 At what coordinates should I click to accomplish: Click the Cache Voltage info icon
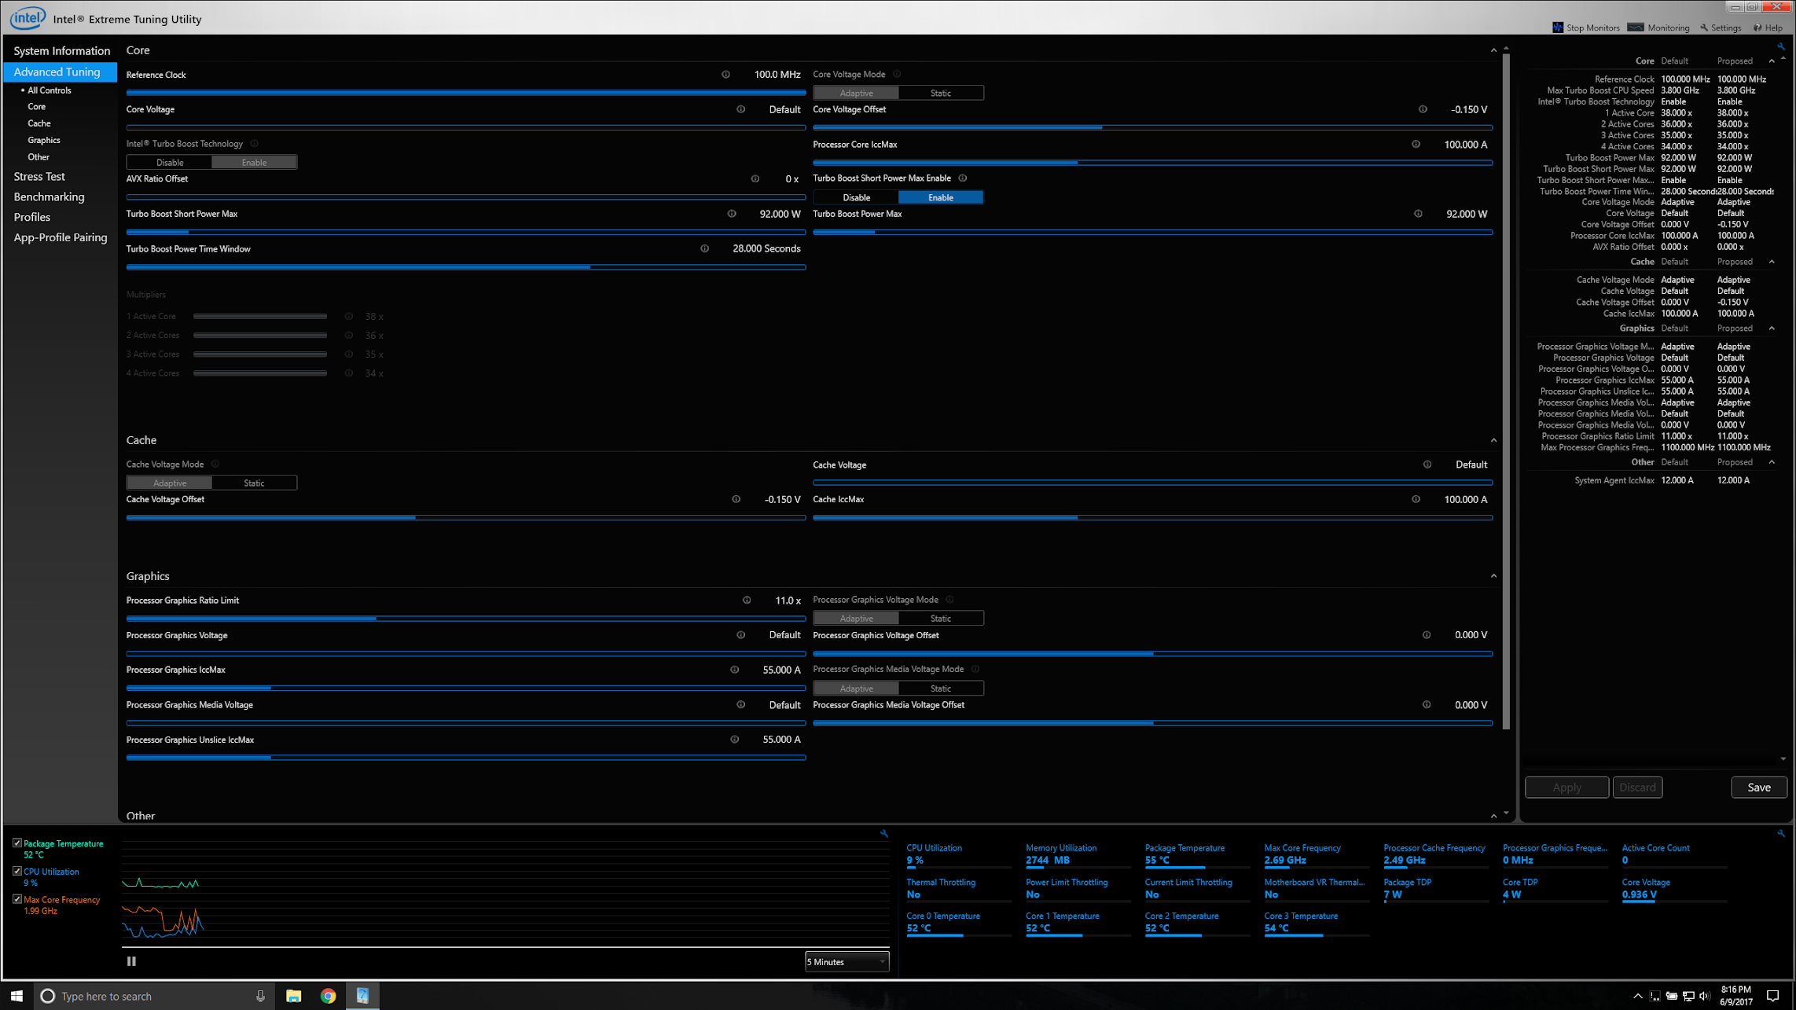point(1427,465)
